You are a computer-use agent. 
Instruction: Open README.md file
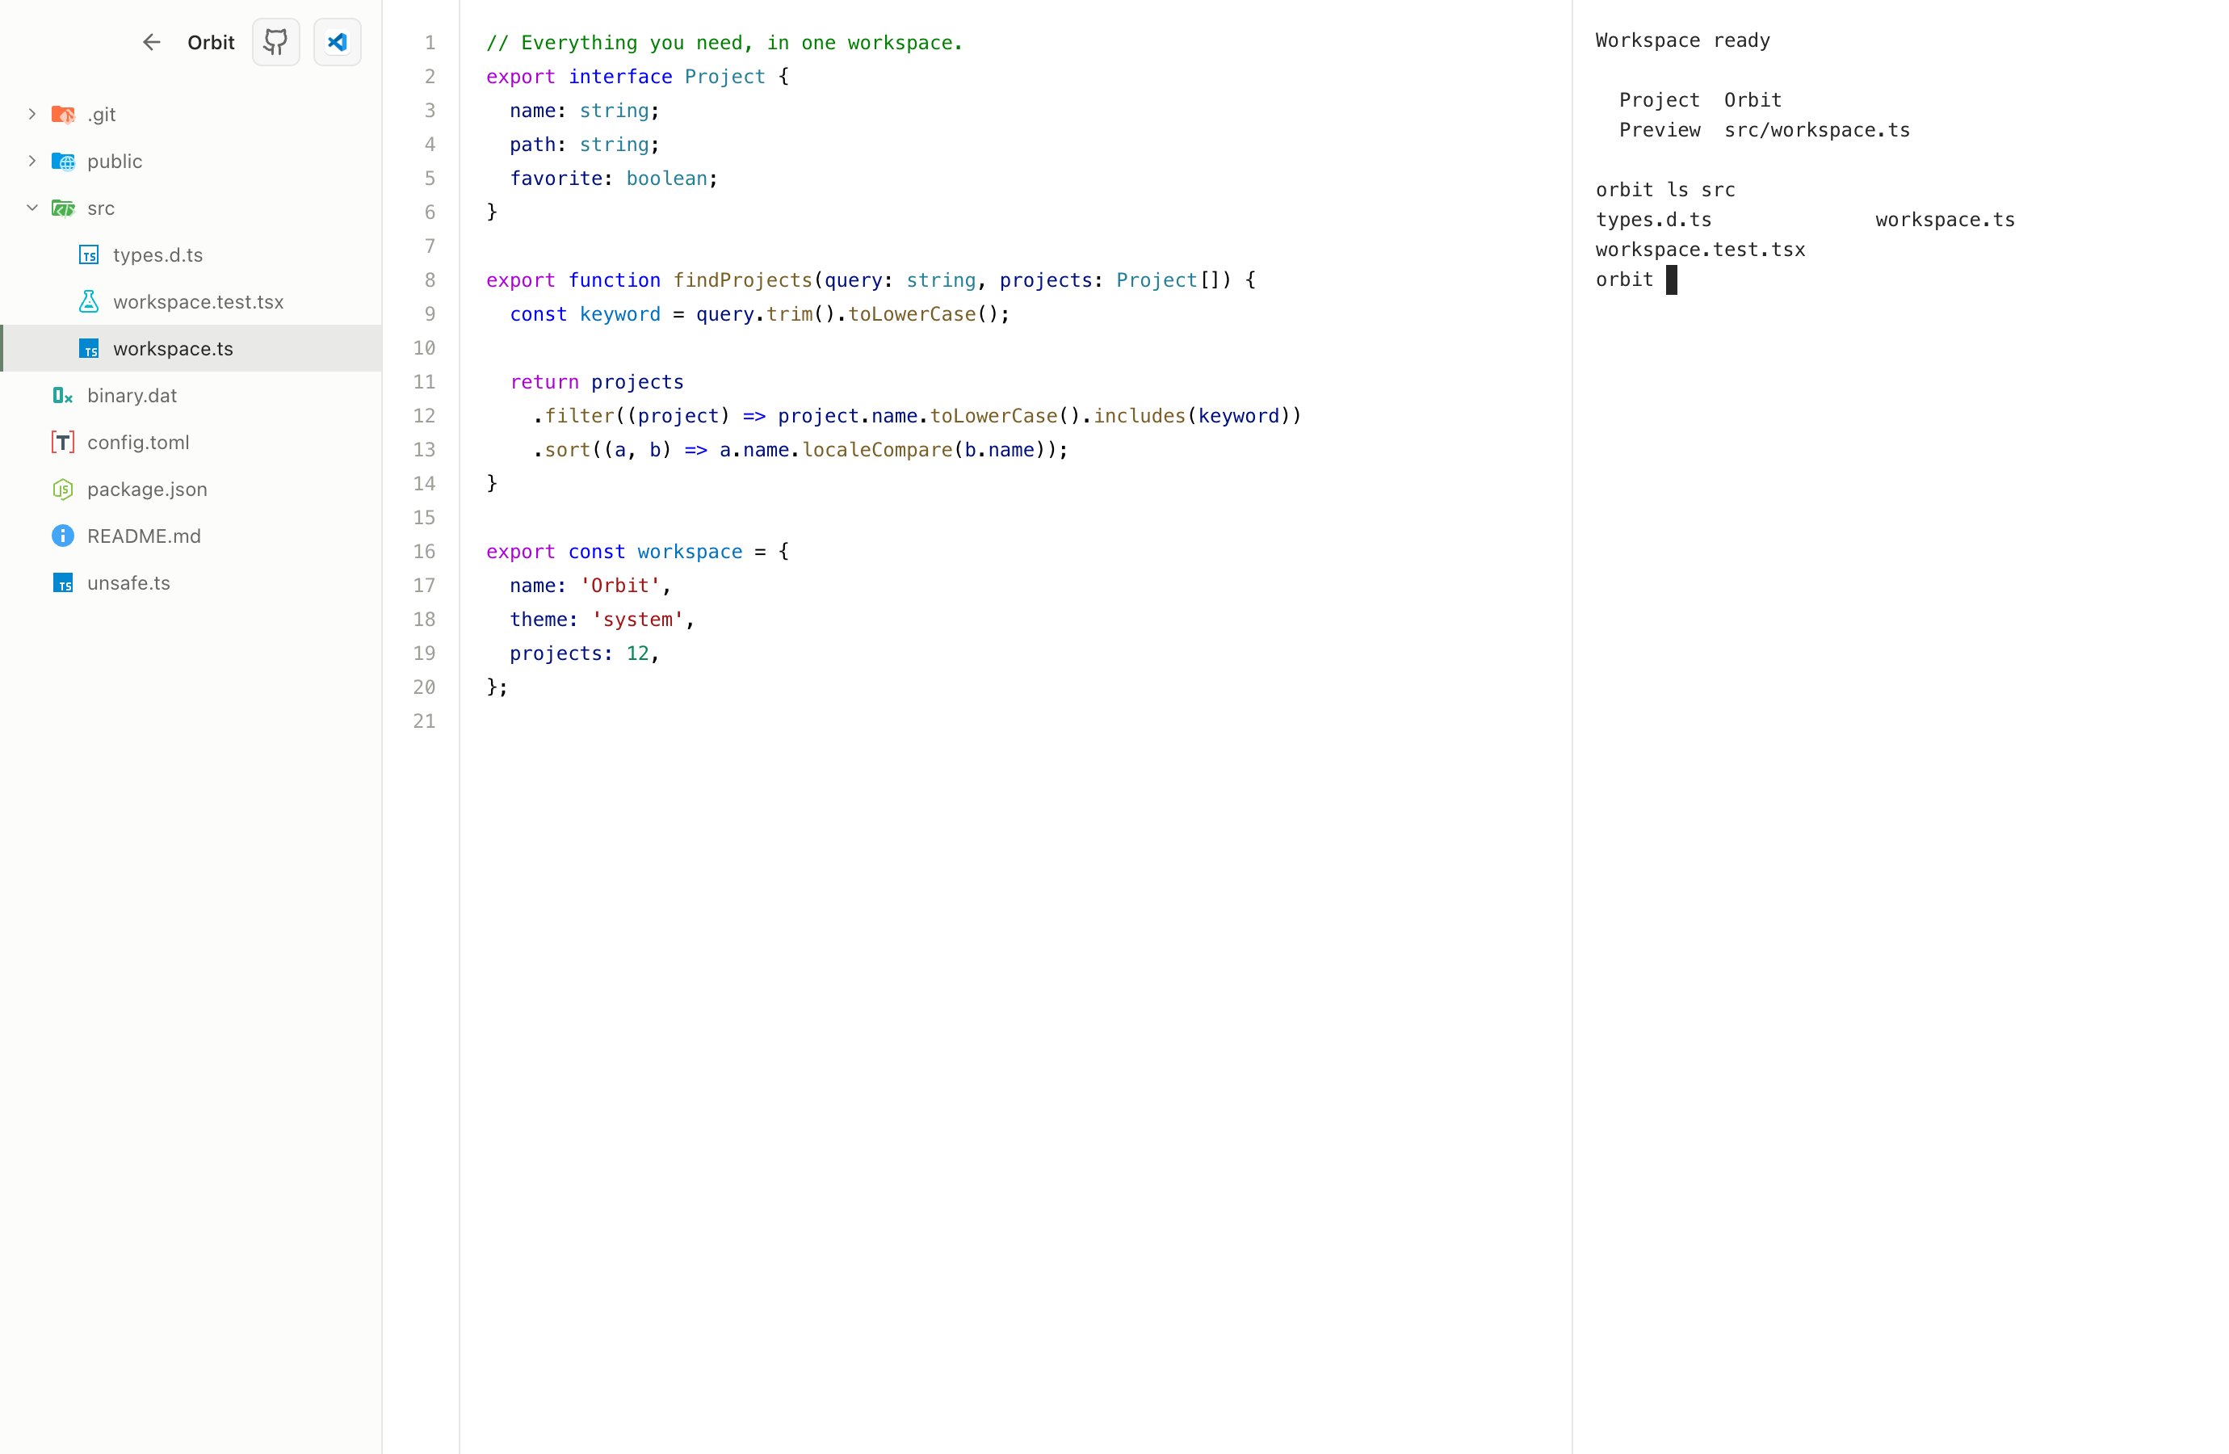191,536
